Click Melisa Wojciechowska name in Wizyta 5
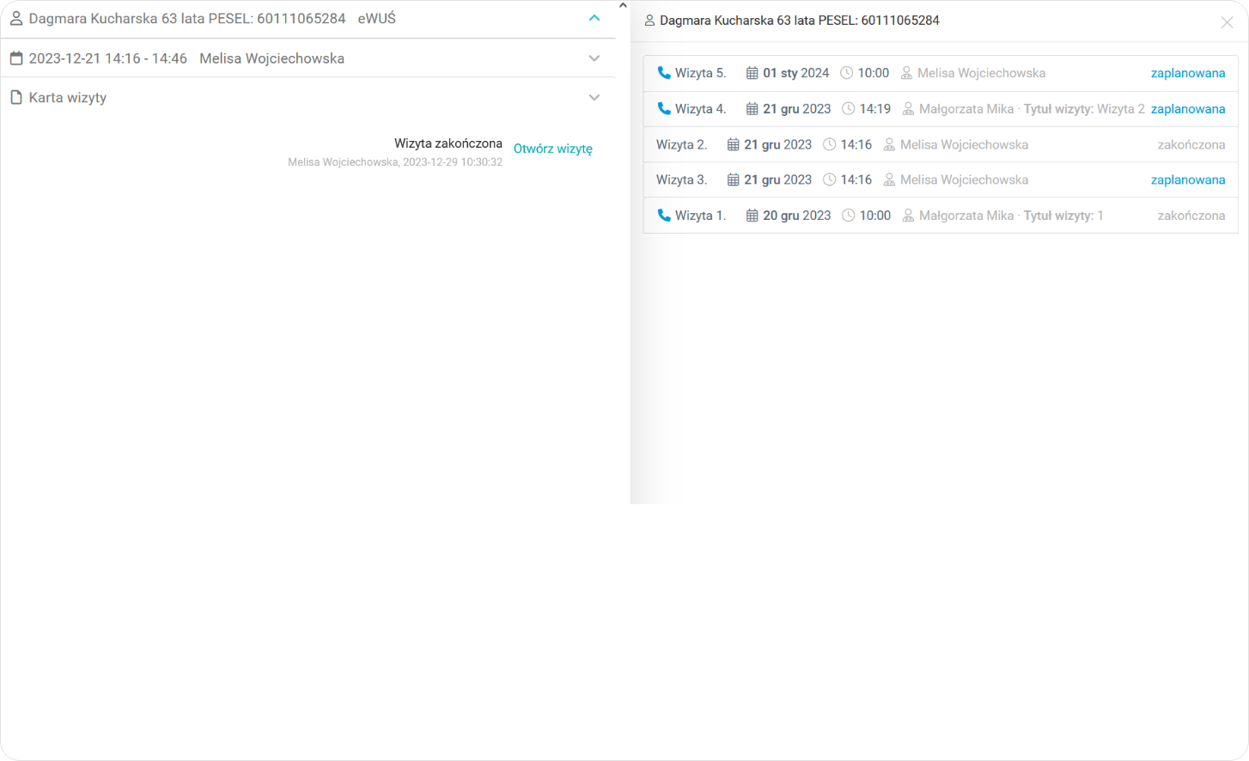The height and width of the screenshot is (761, 1249). coord(981,73)
